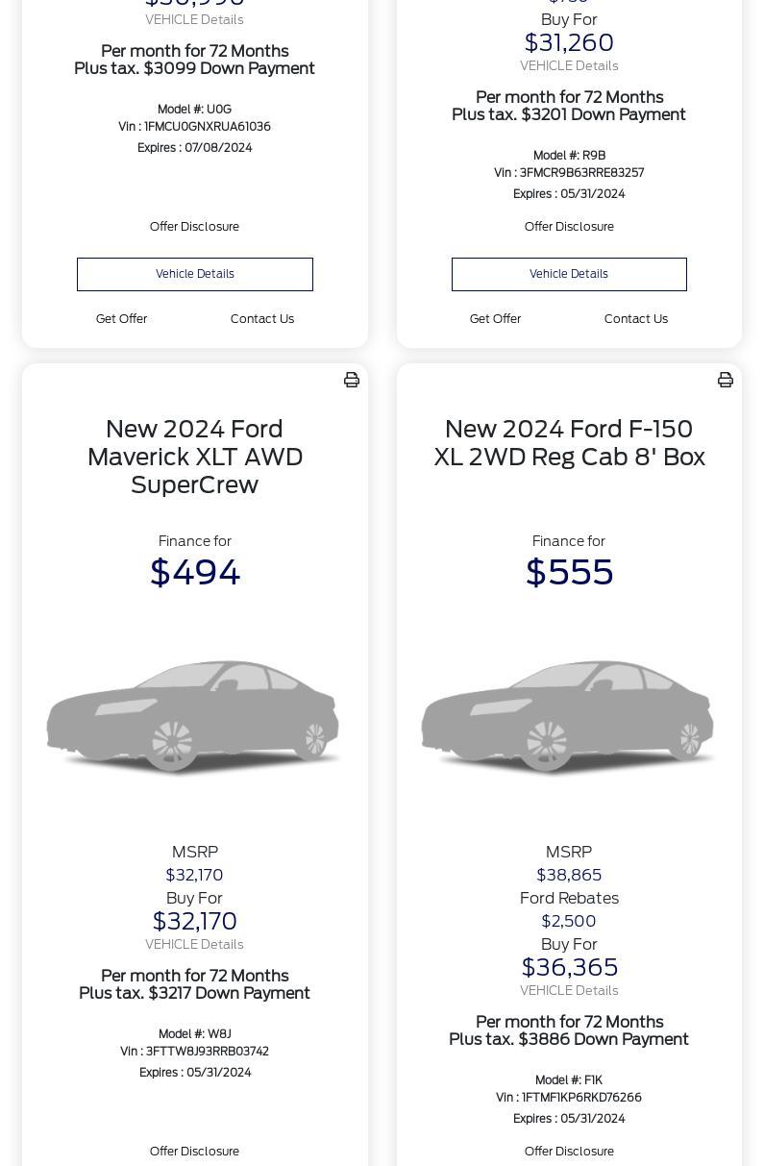Image resolution: width=764 pixels, height=1166 pixels.
Task: Expand Offer Disclosure for model U0G
Action: pyautogui.click(x=194, y=227)
